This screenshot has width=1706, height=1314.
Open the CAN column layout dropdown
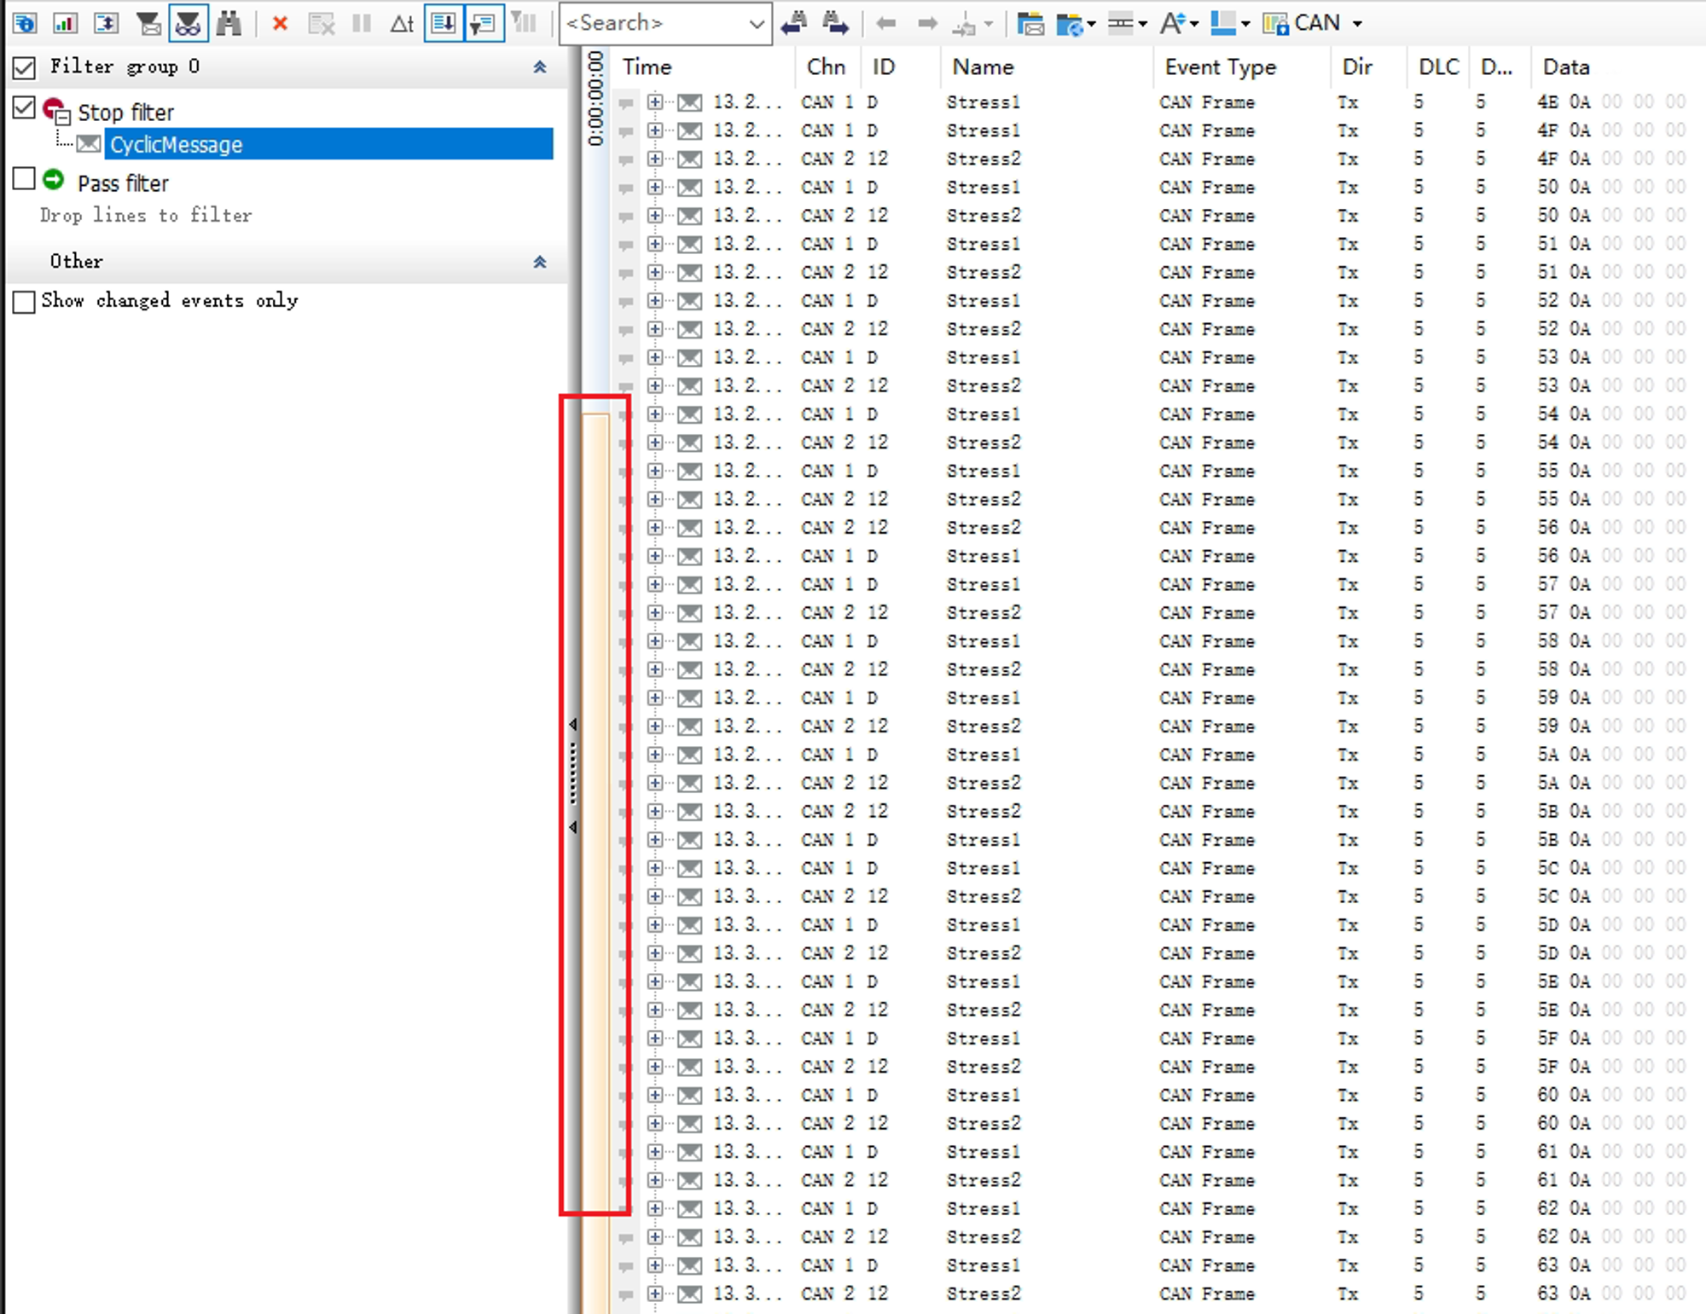click(x=1357, y=24)
